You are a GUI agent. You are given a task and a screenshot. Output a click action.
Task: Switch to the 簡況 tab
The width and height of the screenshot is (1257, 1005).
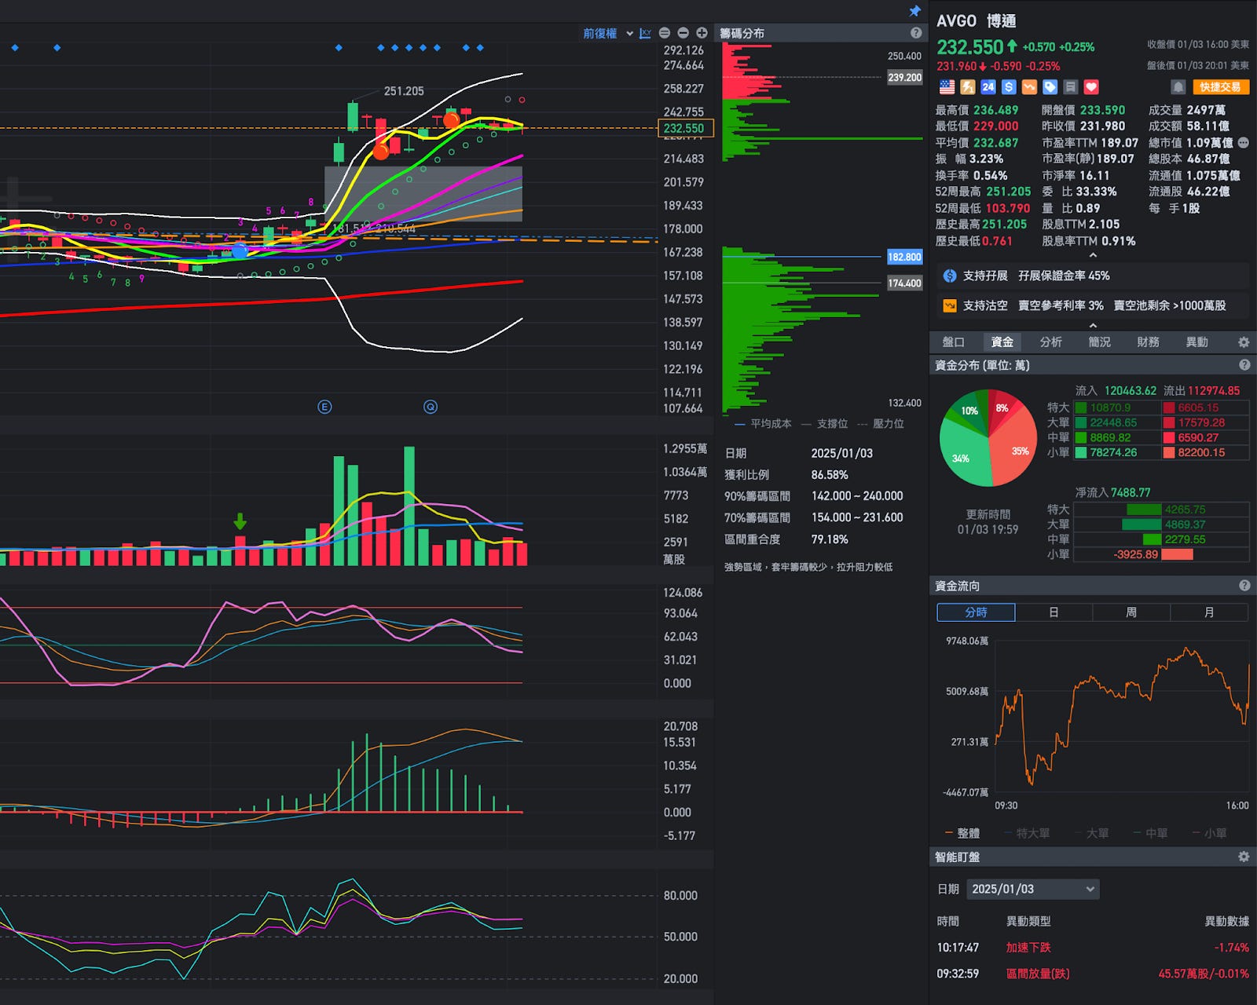tap(1099, 342)
